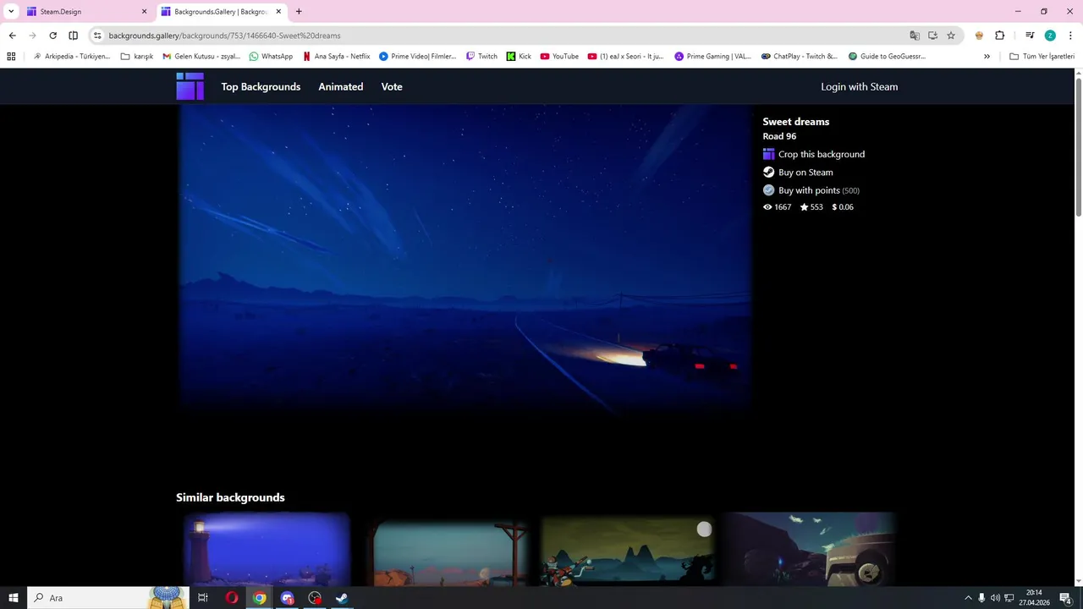Viewport: 1083px width, 609px height.
Task: Open the tab search dropdown arrow
Action: click(11, 12)
